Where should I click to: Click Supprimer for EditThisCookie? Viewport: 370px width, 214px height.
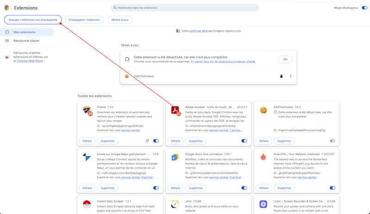(x=284, y=141)
